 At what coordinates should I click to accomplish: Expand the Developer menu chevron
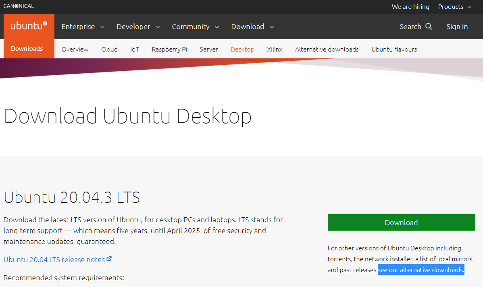pos(158,27)
